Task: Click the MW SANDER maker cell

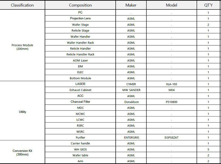Action: [131, 90]
